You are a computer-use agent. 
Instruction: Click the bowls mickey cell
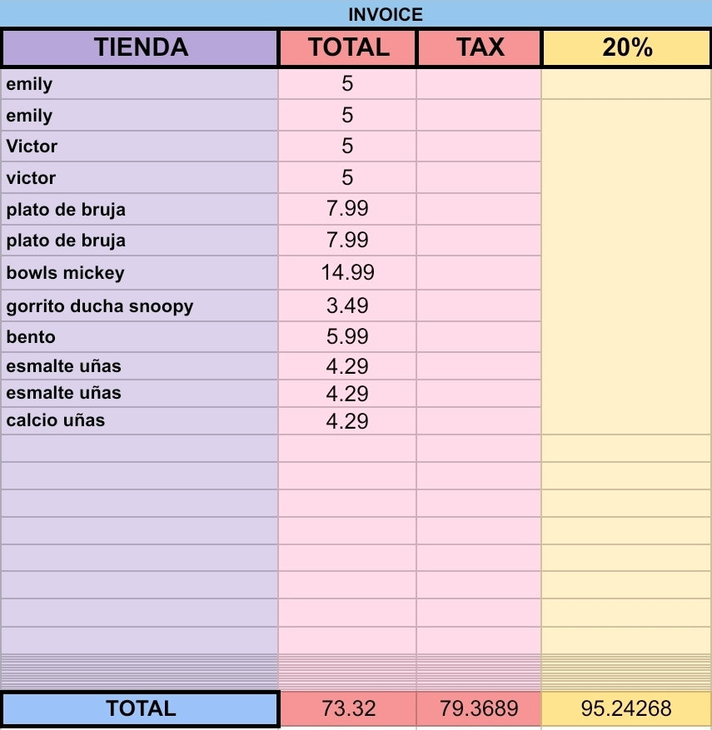(140, 273)
